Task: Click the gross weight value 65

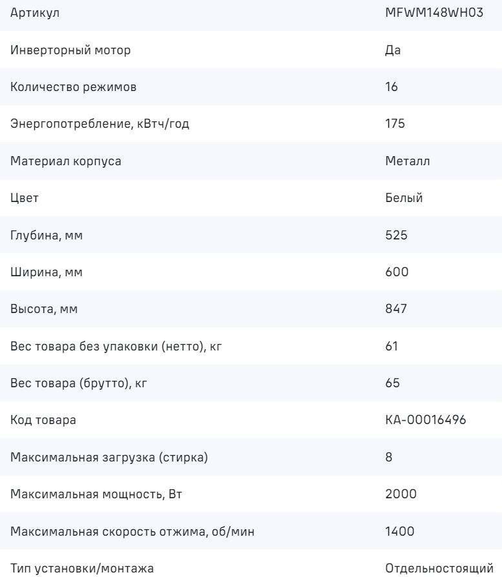Action: point(392,383)
